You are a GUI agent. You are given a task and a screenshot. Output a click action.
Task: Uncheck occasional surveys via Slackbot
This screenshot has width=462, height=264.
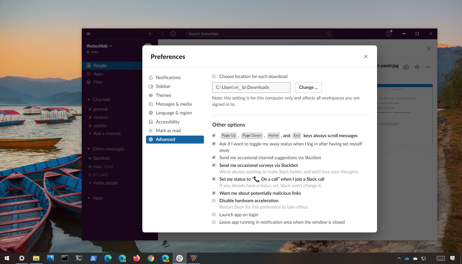coord(214,165)
